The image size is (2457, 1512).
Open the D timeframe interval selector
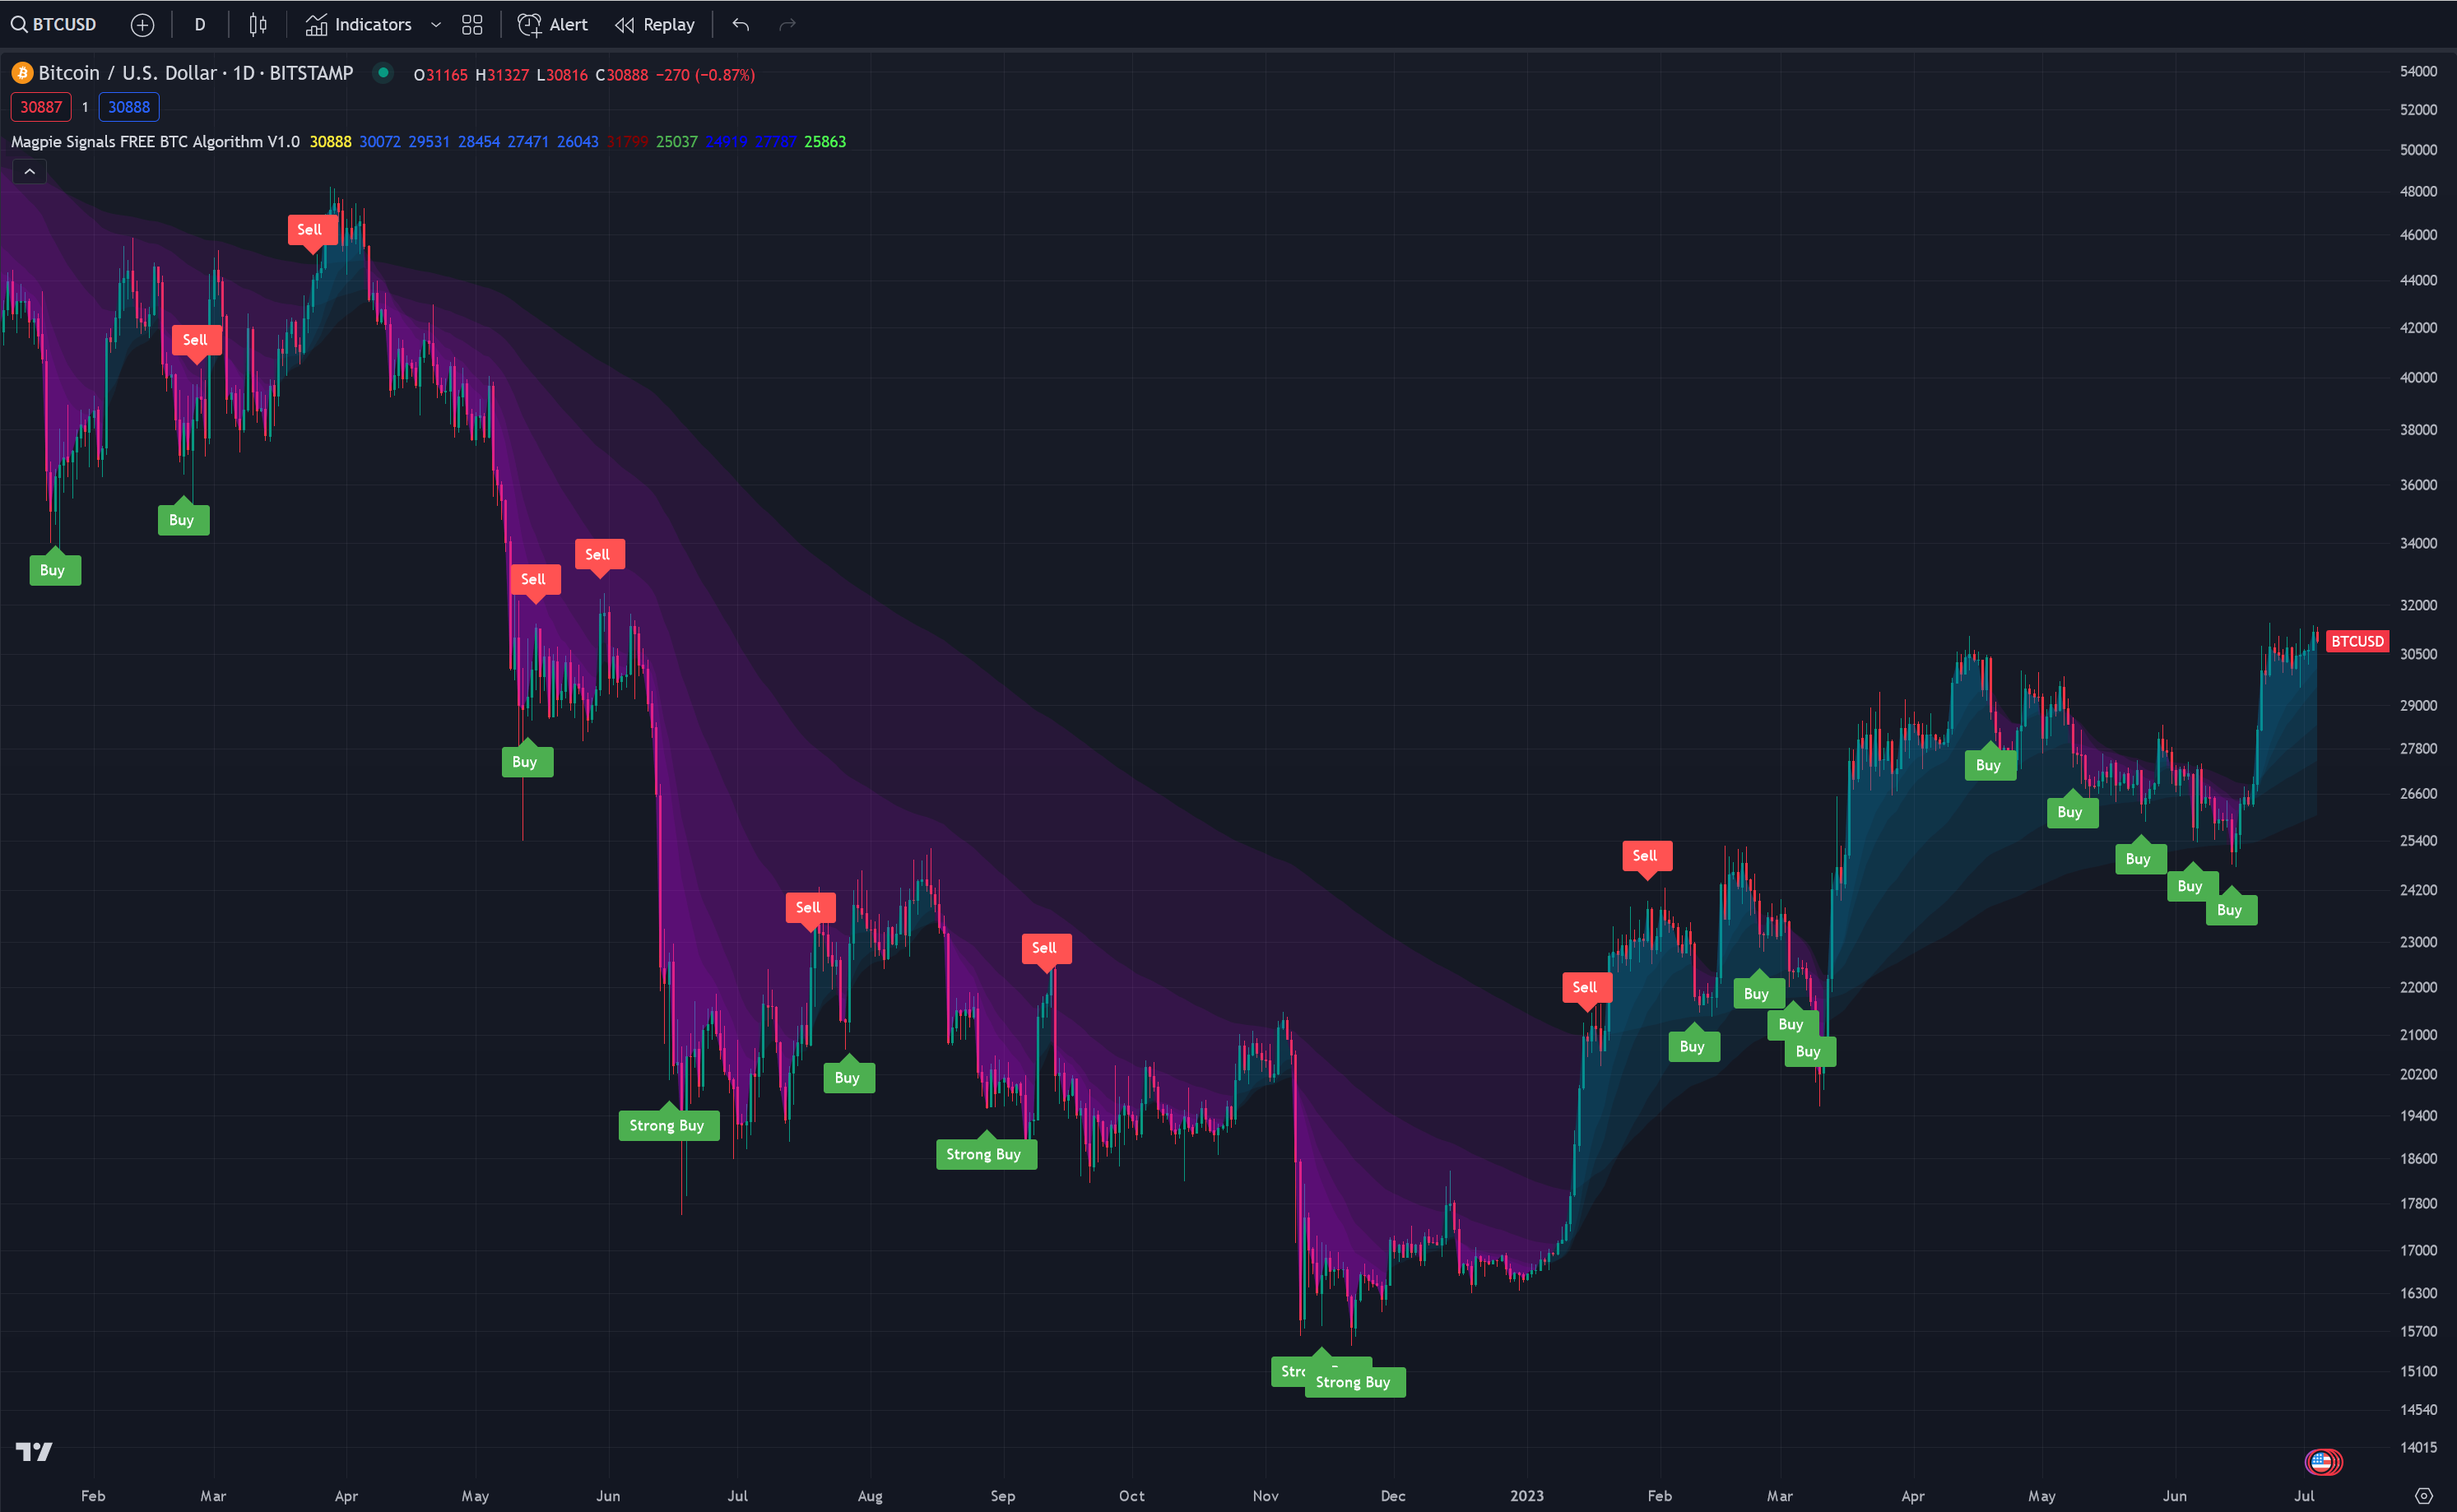pyautogui.click(x=199, y=25)
